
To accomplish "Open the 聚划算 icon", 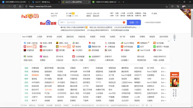I will pyautogui.click(x=57, y=50).
